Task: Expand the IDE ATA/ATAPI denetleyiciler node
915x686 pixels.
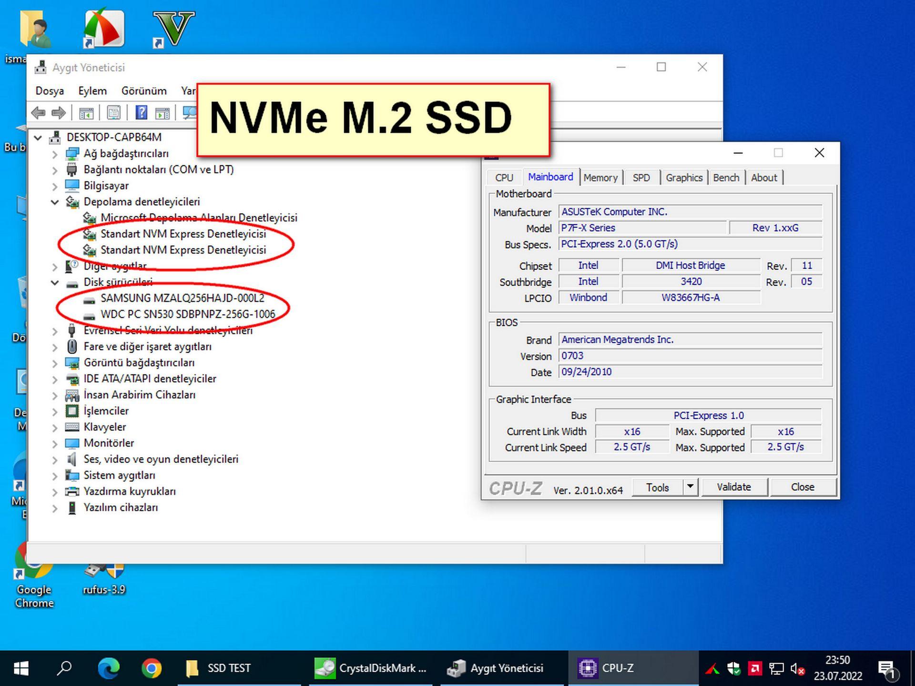Action: pos(55,379)
